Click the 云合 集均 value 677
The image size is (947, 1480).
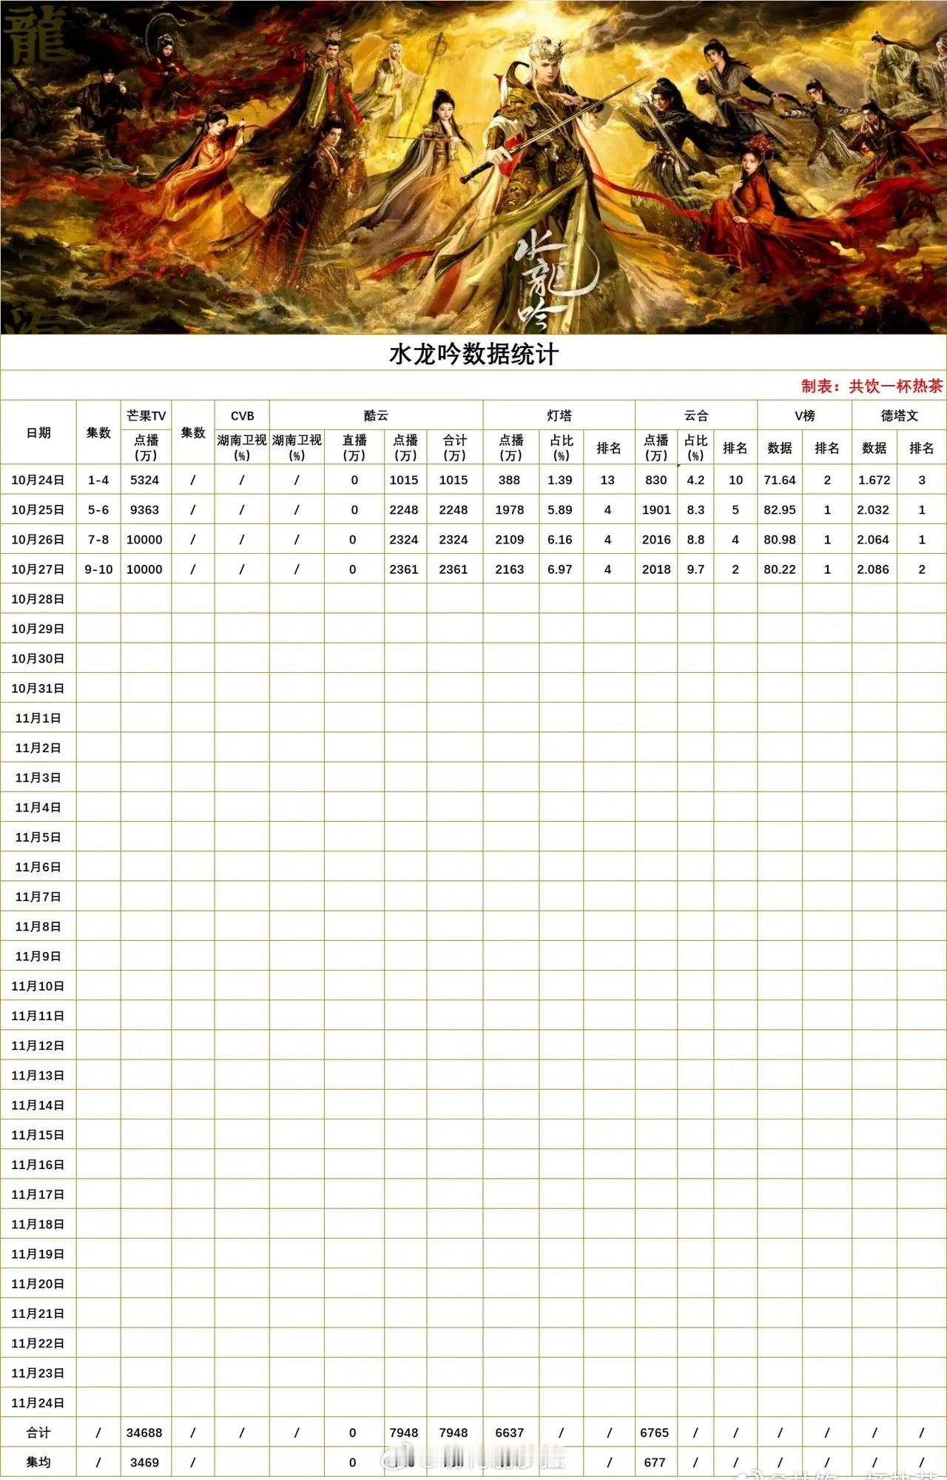pyautogui.click(x=655, y=1461)
